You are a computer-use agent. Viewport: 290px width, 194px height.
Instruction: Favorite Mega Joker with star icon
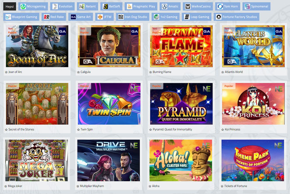tap(6, 186)
